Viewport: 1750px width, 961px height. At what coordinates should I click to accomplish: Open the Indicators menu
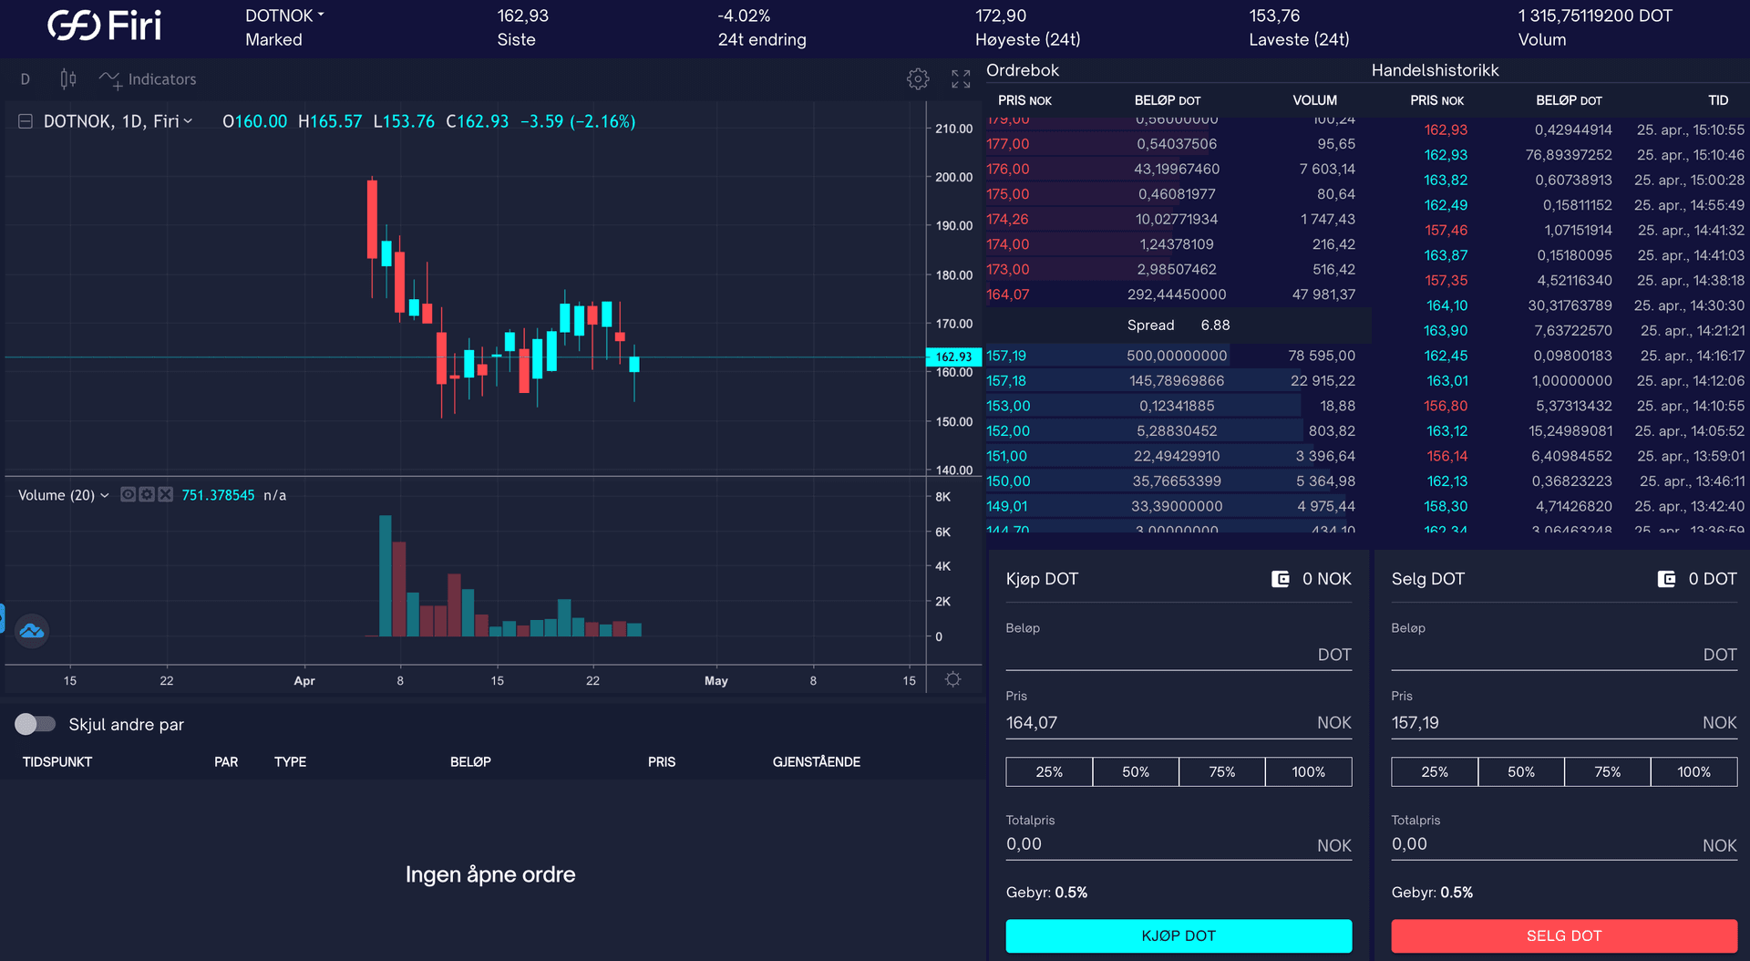148,79
